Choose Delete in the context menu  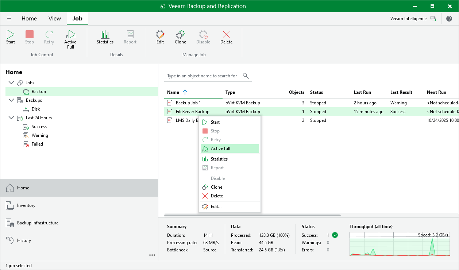(230, 196)
